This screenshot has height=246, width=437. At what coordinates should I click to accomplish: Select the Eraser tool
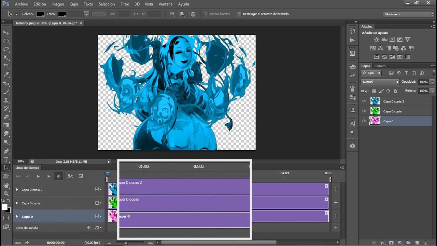click(6, 117)
